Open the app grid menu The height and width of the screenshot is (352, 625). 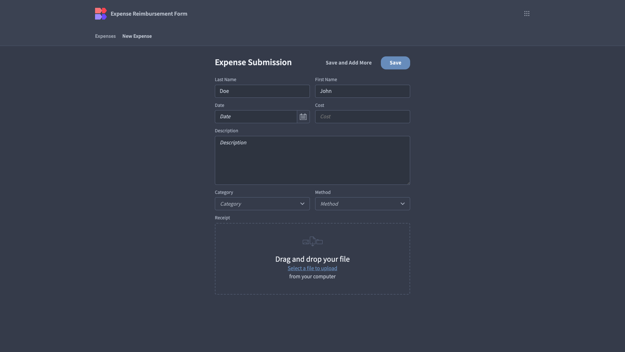tap(527, 13)
